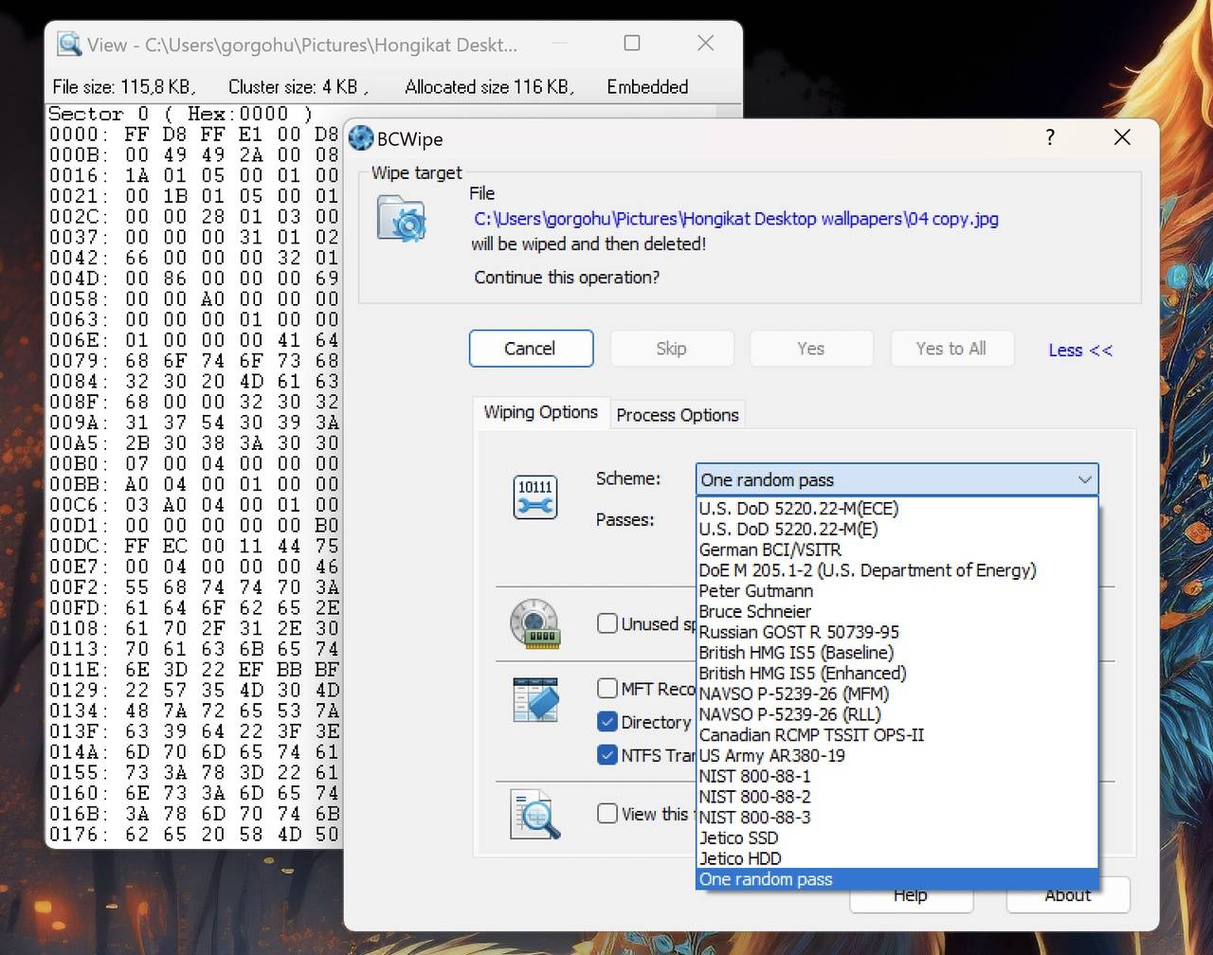
Task: Pick the Peter Gutmann scheme
Action: pyautogui.click(x=896, y=590)
